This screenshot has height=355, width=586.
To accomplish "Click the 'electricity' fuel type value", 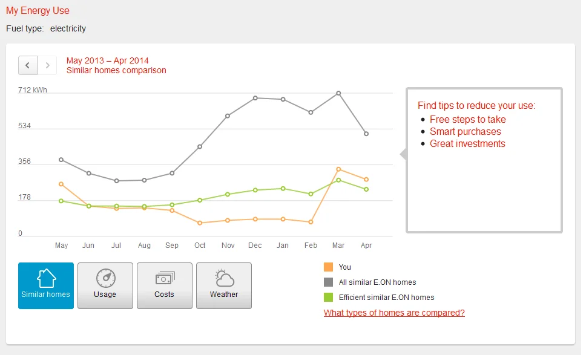I will 68,28.
